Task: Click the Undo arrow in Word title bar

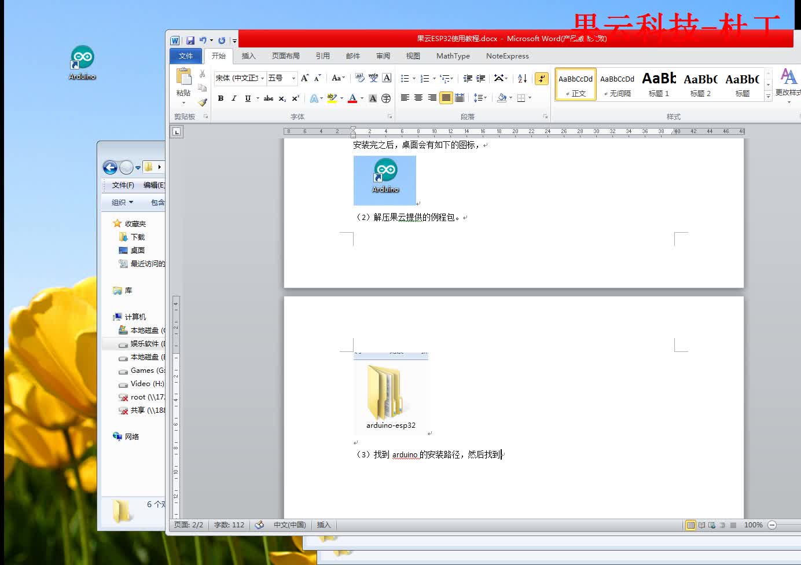Action: tap(203, 41)
